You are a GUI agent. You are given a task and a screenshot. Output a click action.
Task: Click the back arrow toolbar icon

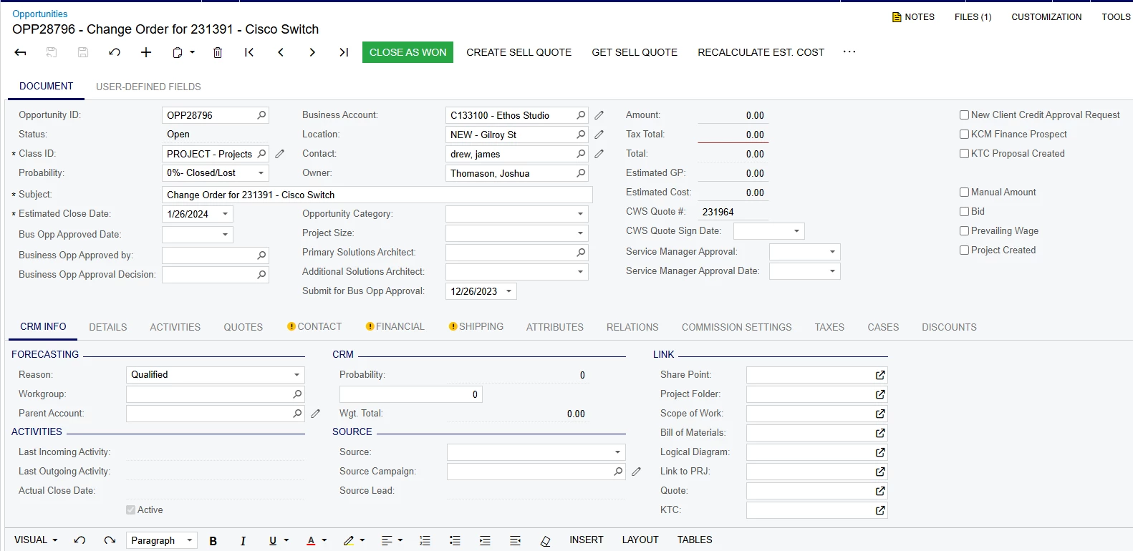(x=20, y=52)
